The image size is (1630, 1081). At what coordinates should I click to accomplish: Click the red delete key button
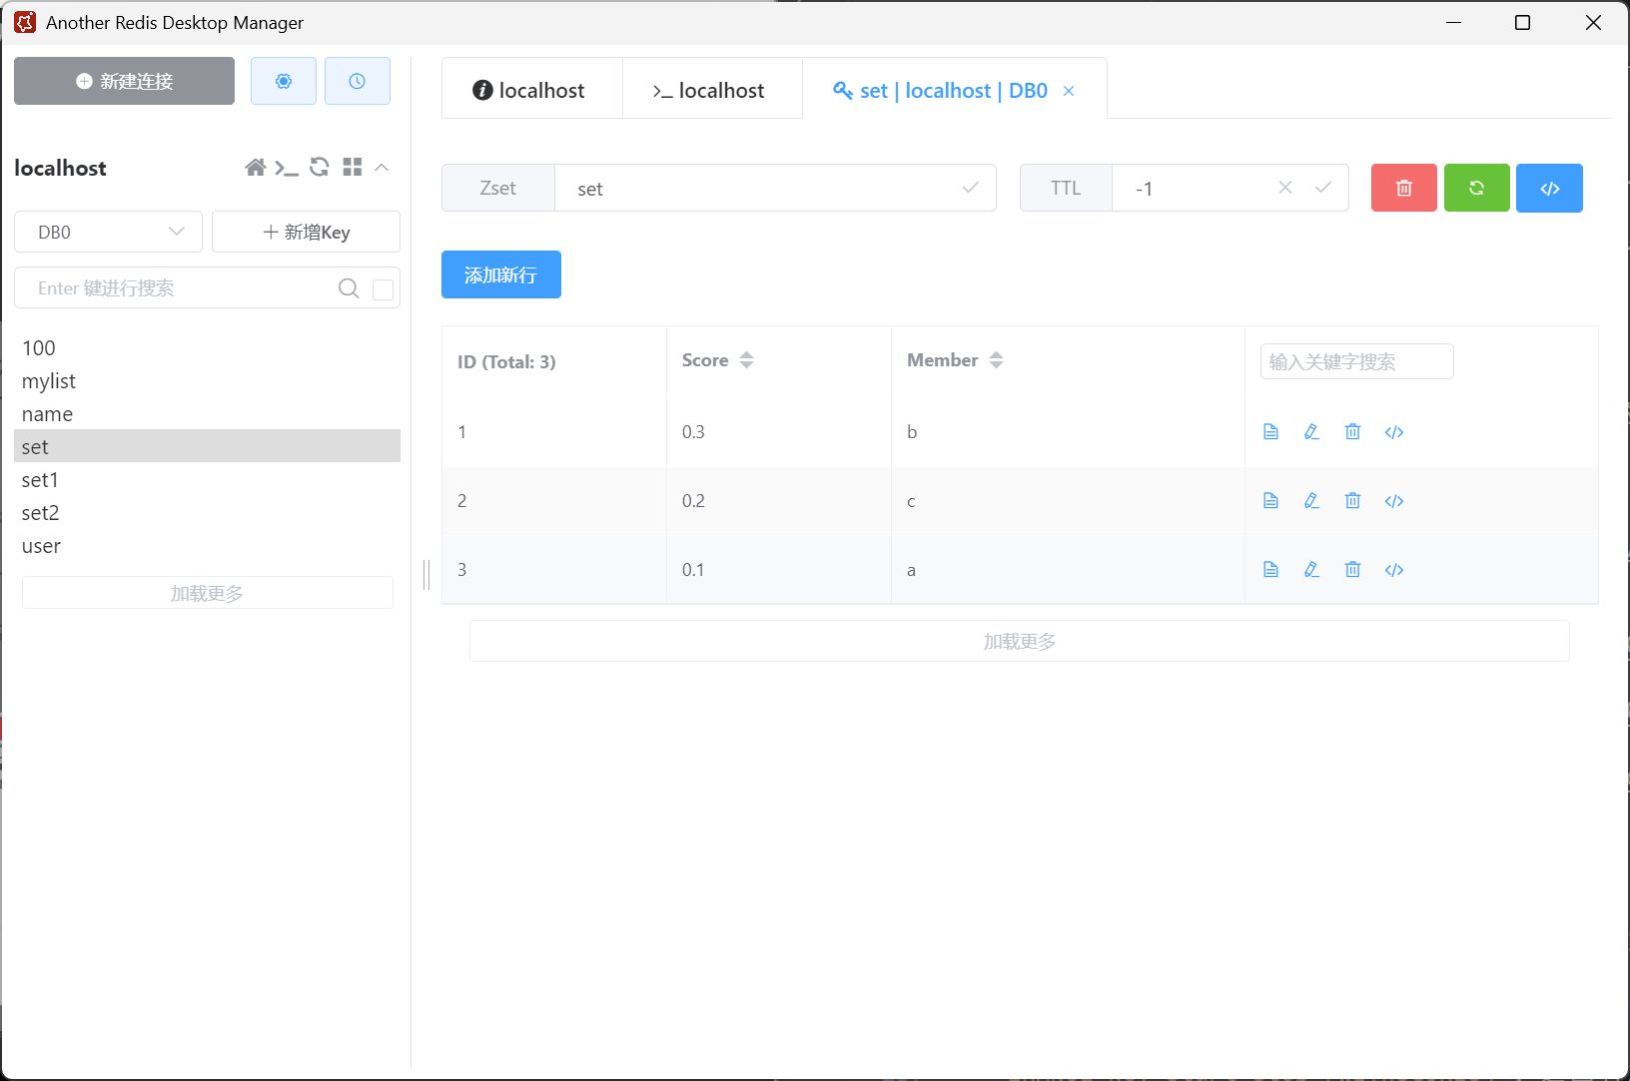pos(1403,188)
